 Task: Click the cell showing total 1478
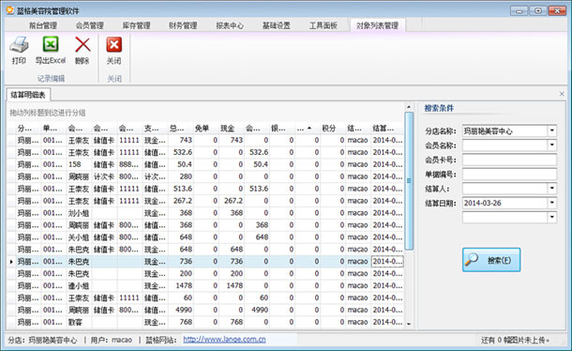[181, 285]
